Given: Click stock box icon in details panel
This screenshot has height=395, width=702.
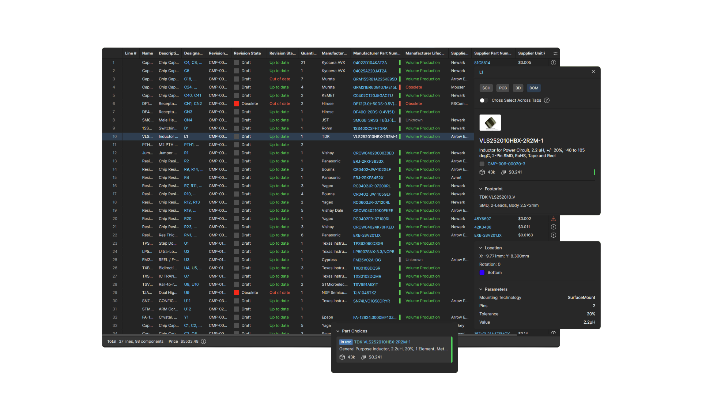Looking at the screenshot, I should [482, 172].
